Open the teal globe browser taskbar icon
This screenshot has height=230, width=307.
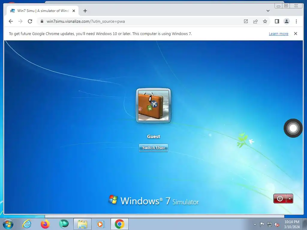point(64,224)
